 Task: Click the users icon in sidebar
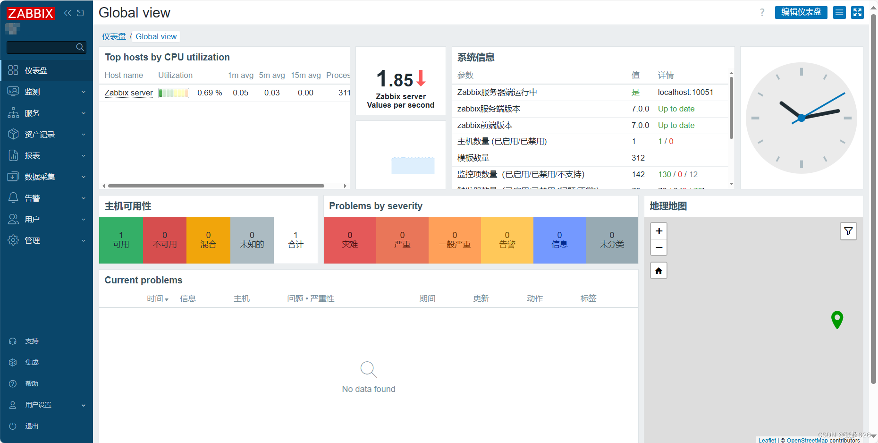13,219
